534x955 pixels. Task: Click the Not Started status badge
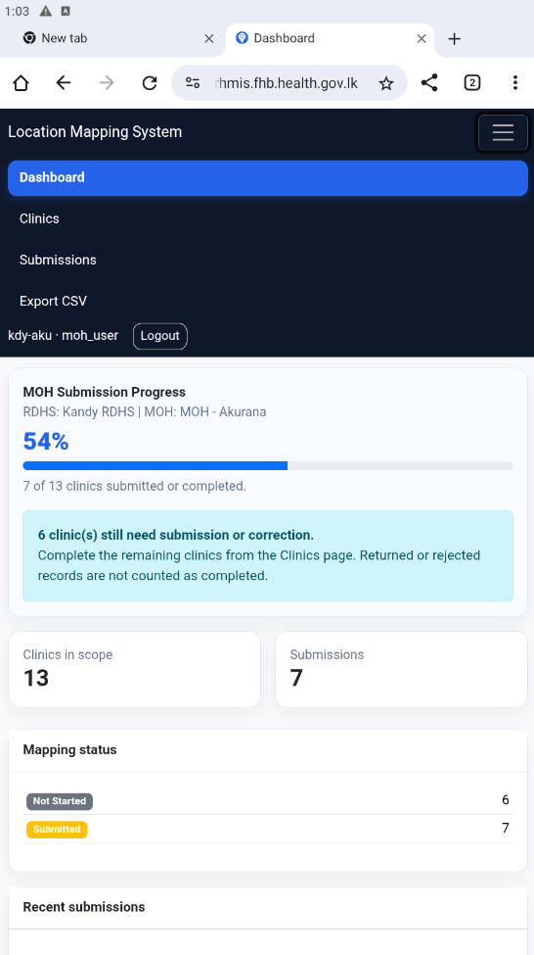[60, 801]
